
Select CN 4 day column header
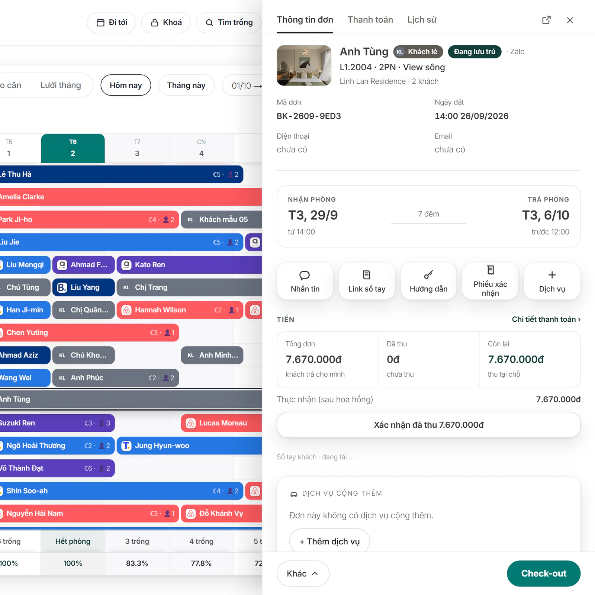[x=201, y=148]
